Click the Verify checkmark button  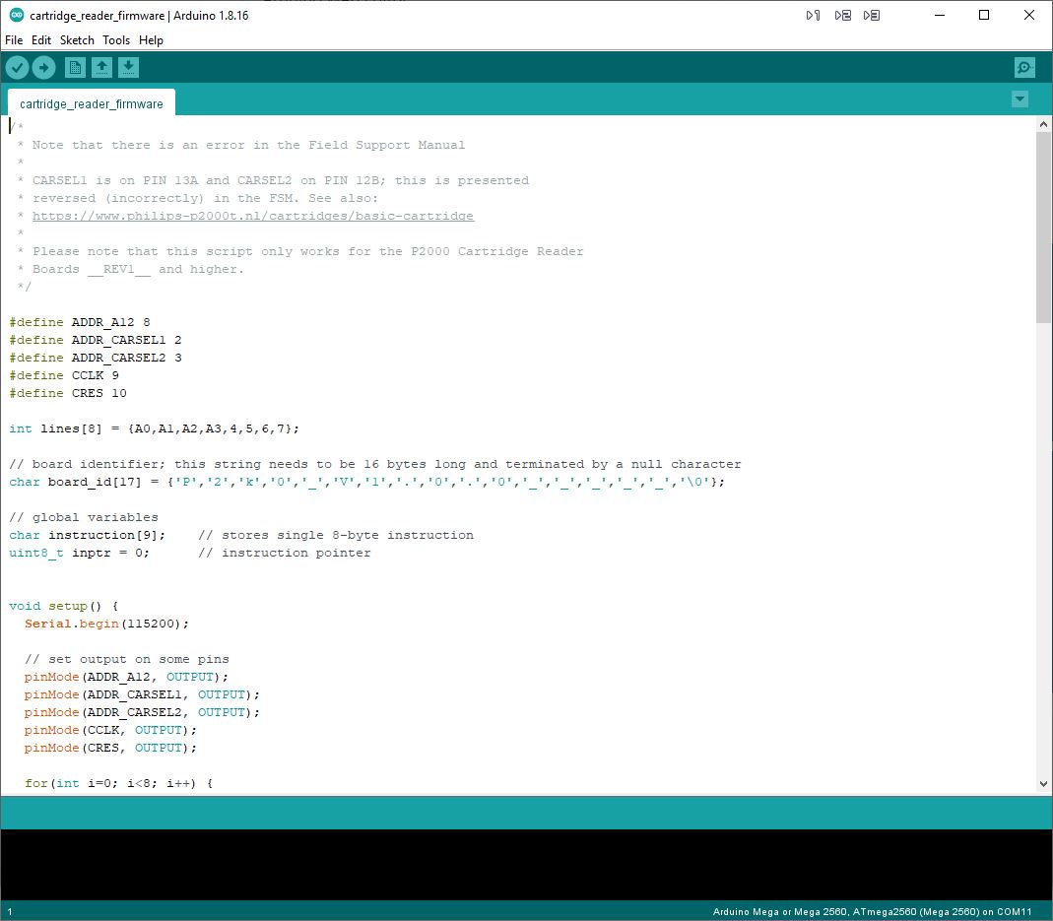click(x=17, y=67)
